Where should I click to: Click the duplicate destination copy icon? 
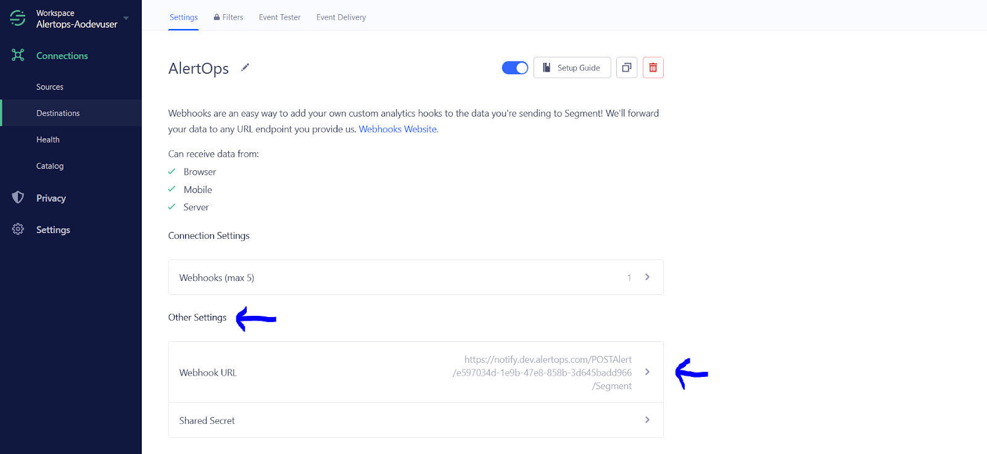[626, 68]
